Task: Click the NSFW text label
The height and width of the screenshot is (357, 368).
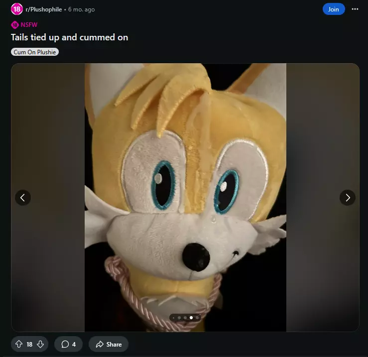Action: [29, 24]
